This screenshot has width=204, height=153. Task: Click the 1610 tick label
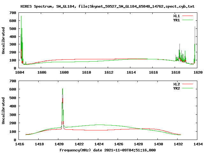click(86, 72)
